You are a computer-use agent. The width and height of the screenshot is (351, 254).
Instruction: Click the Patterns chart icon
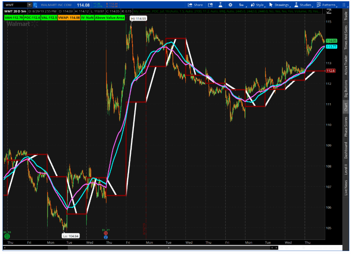(x=319, y=5)
